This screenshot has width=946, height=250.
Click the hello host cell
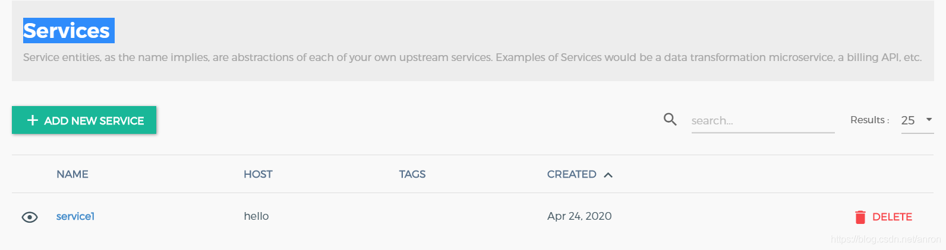coord(256,216)
